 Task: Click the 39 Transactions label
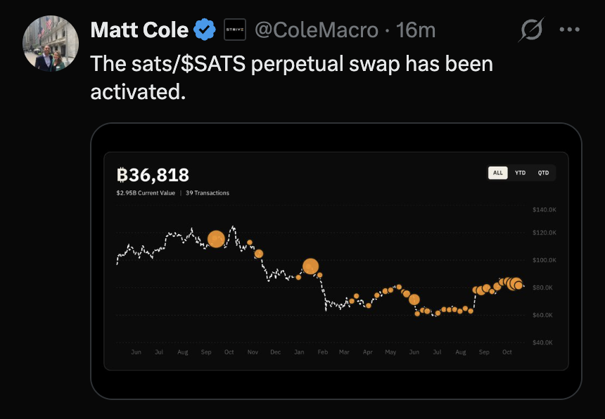[x=208, y=193]
